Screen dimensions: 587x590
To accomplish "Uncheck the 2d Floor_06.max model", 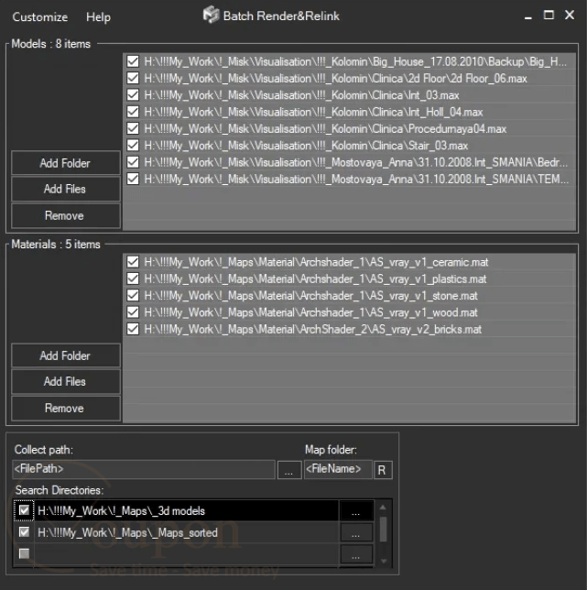I will point(133,78).
